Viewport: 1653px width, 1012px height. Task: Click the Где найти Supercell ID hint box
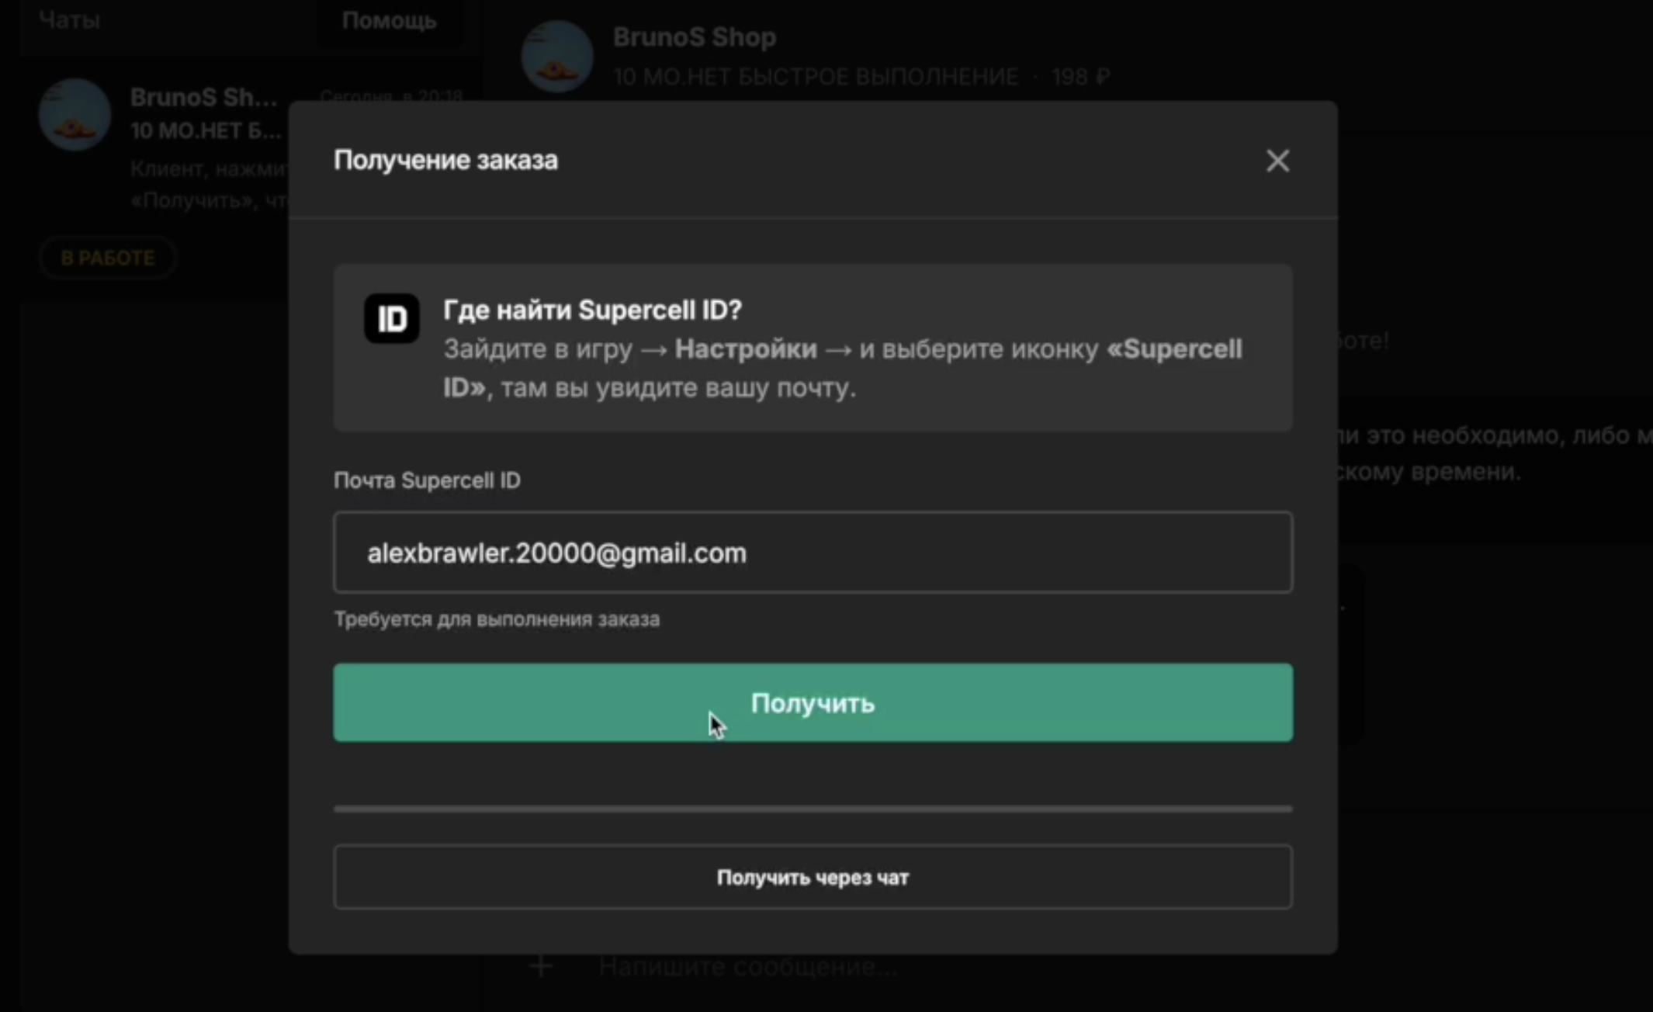(813, 348)
